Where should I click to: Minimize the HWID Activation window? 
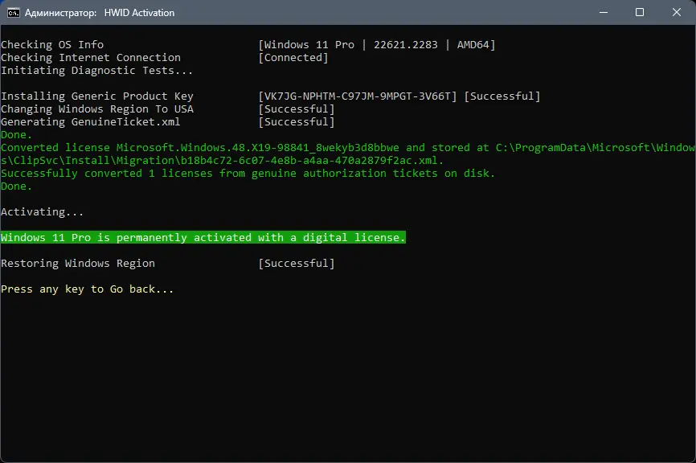click(603, 13)
